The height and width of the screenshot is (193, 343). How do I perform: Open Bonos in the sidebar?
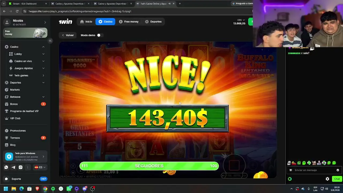click(x=25, y=104)
